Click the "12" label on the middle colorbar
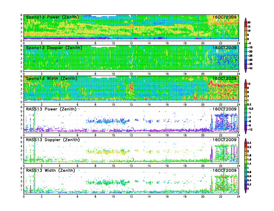Viewport: 274px width, 211px height. [x=249, y=84]
